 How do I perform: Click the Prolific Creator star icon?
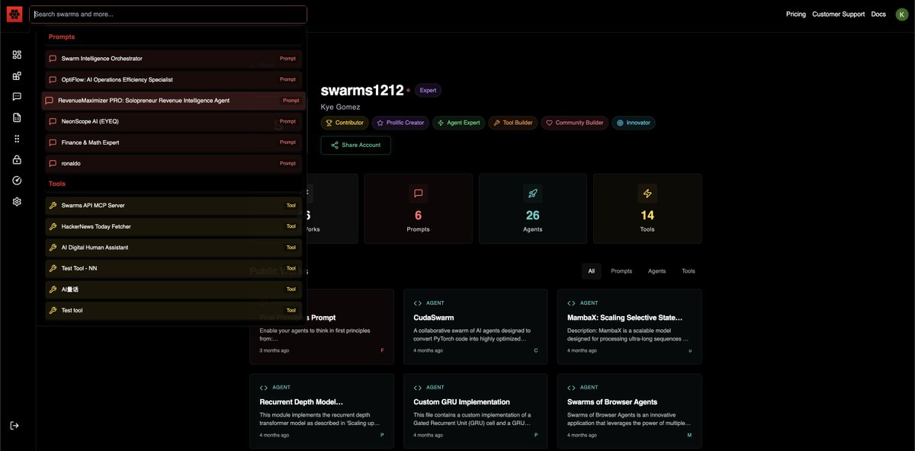(x=380, y=123)
